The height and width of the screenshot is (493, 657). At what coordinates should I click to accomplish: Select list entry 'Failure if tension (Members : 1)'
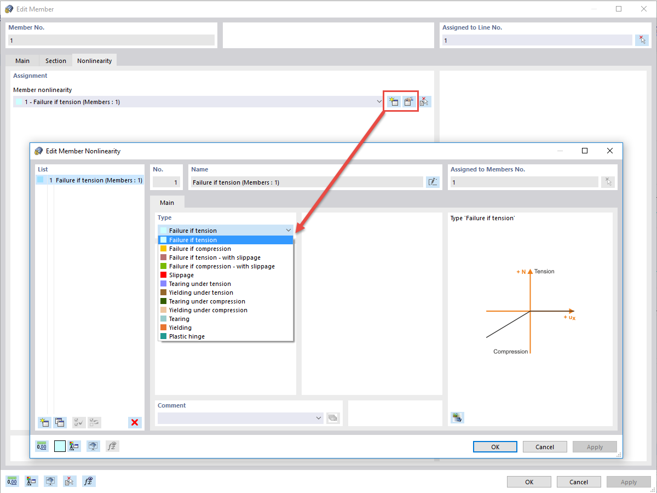[90, 180]
